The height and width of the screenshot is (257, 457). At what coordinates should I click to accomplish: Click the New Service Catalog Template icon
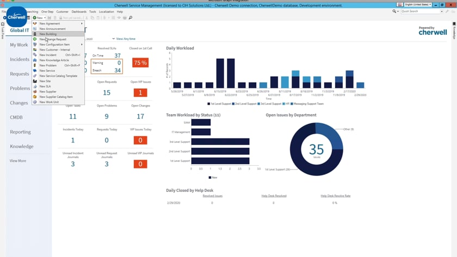point(35,76)
